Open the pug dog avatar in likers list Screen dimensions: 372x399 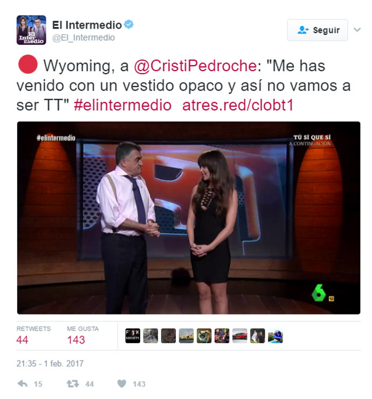coord(204,335)
